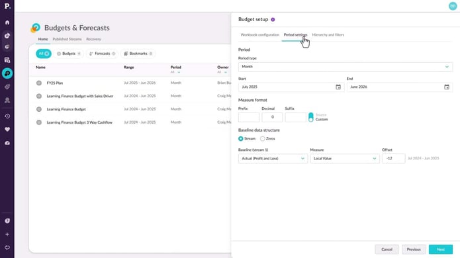Filter list by Budgets pill
Image resolution: width=460 pixels, height=258 pixels.
click(x=69, y=54)
